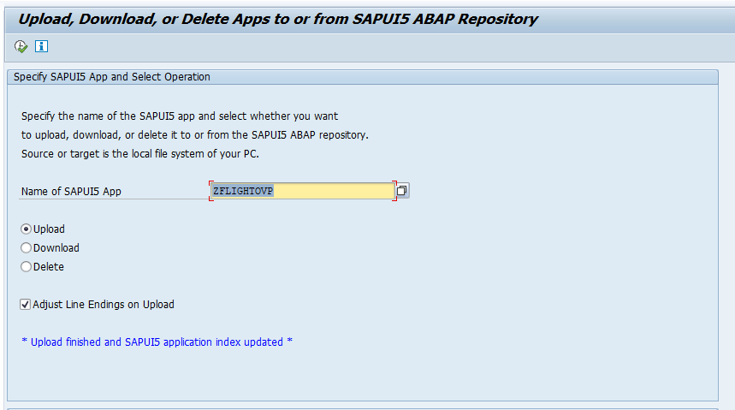Toggle Adjust Line Endings on Upload checkbox
Viewport: 735px width, 410px height.
tap(26, 305)
